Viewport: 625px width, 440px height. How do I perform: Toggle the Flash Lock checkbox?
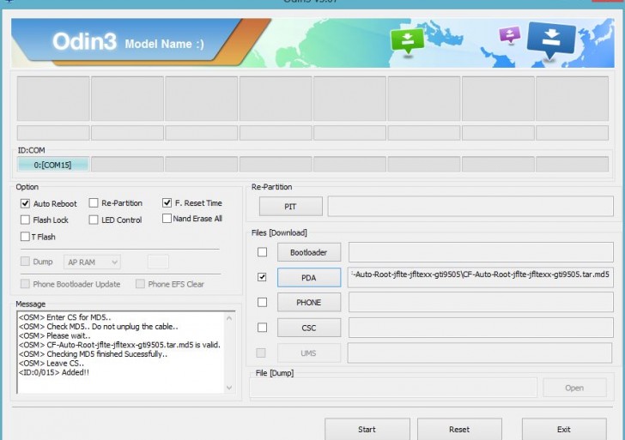click(x=26, y=220)
